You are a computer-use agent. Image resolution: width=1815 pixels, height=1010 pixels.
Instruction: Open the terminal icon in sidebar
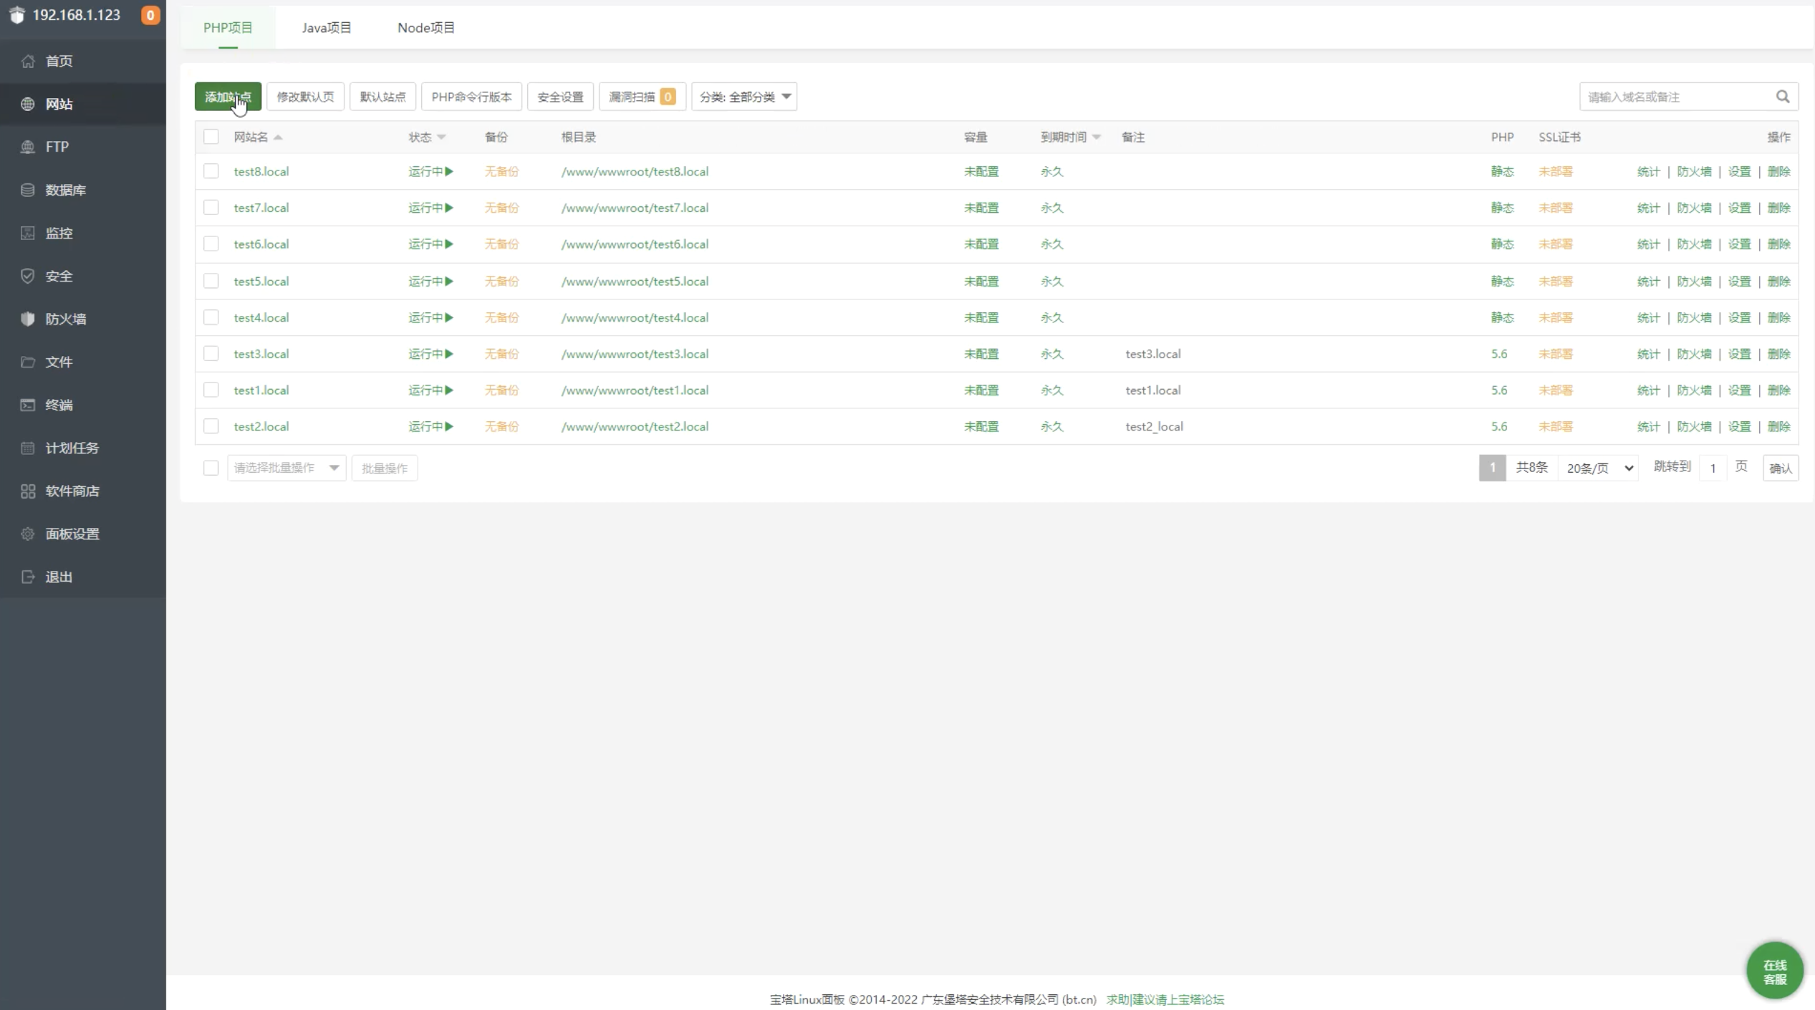(x=28, y=405)
